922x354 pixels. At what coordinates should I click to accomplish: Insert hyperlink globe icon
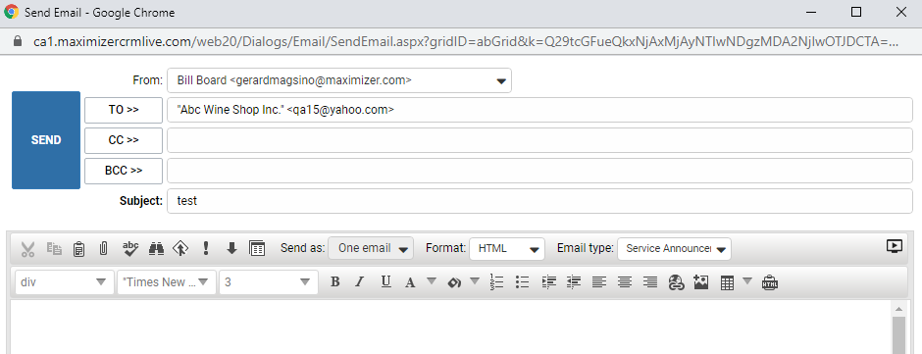point(676,282)
